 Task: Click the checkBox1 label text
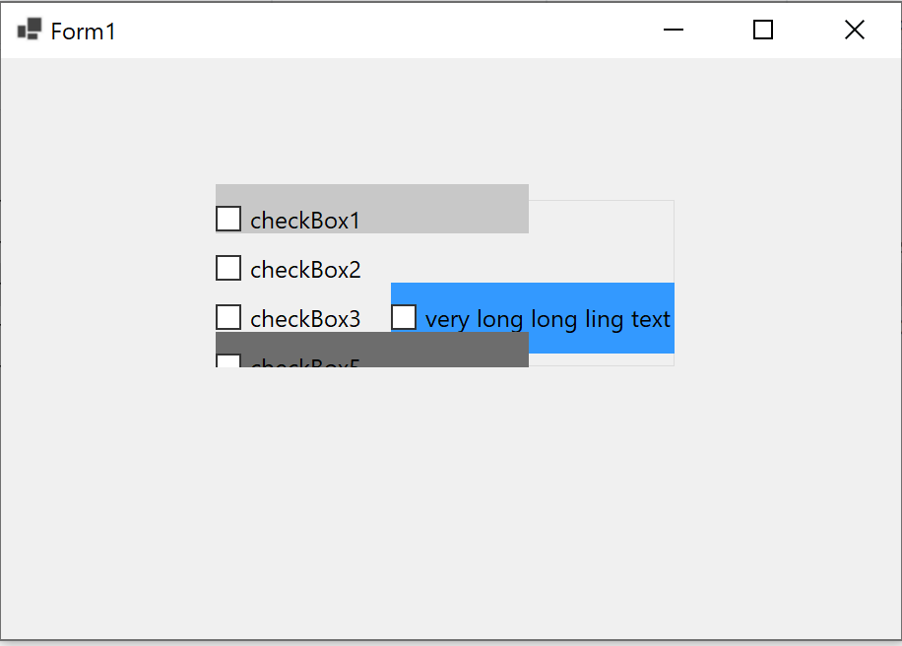[x=303, y=219]
